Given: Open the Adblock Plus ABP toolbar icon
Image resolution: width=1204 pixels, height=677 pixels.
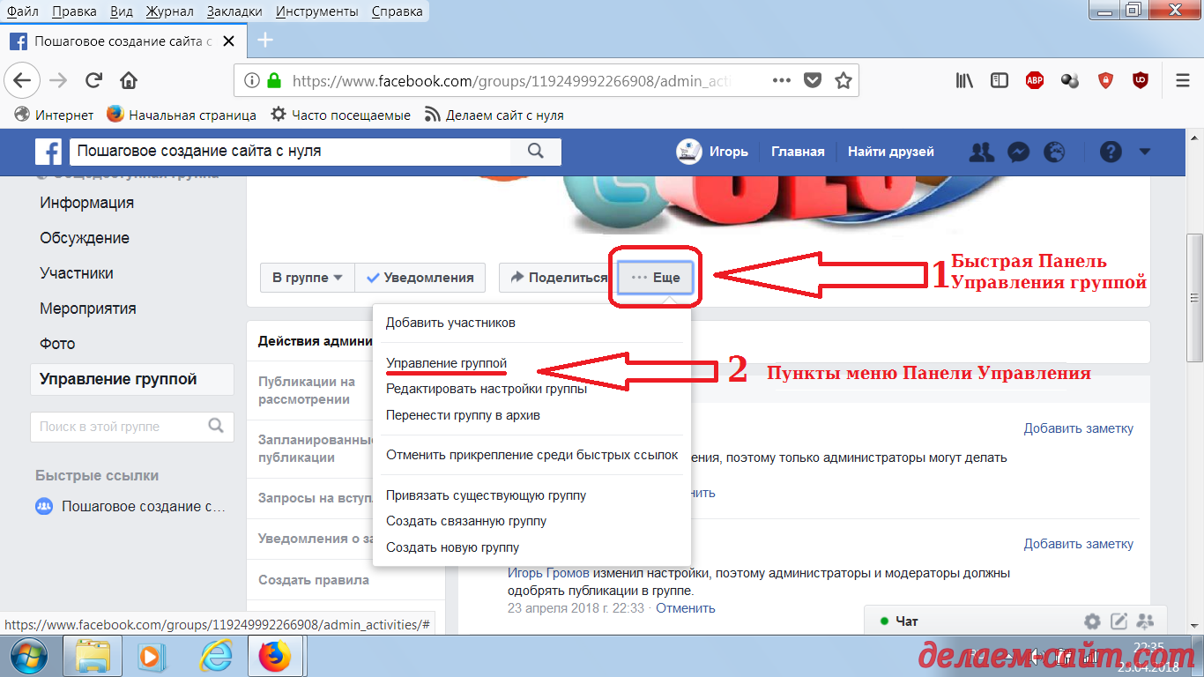Looking at the screenshot, I should click(1034, 79).
